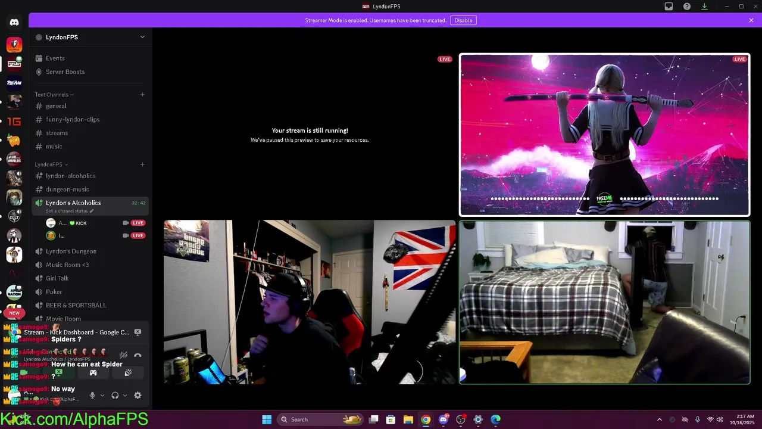The image size is (762, 429).
Task: Focus the bedroom webcam tile
Action: 604,302
